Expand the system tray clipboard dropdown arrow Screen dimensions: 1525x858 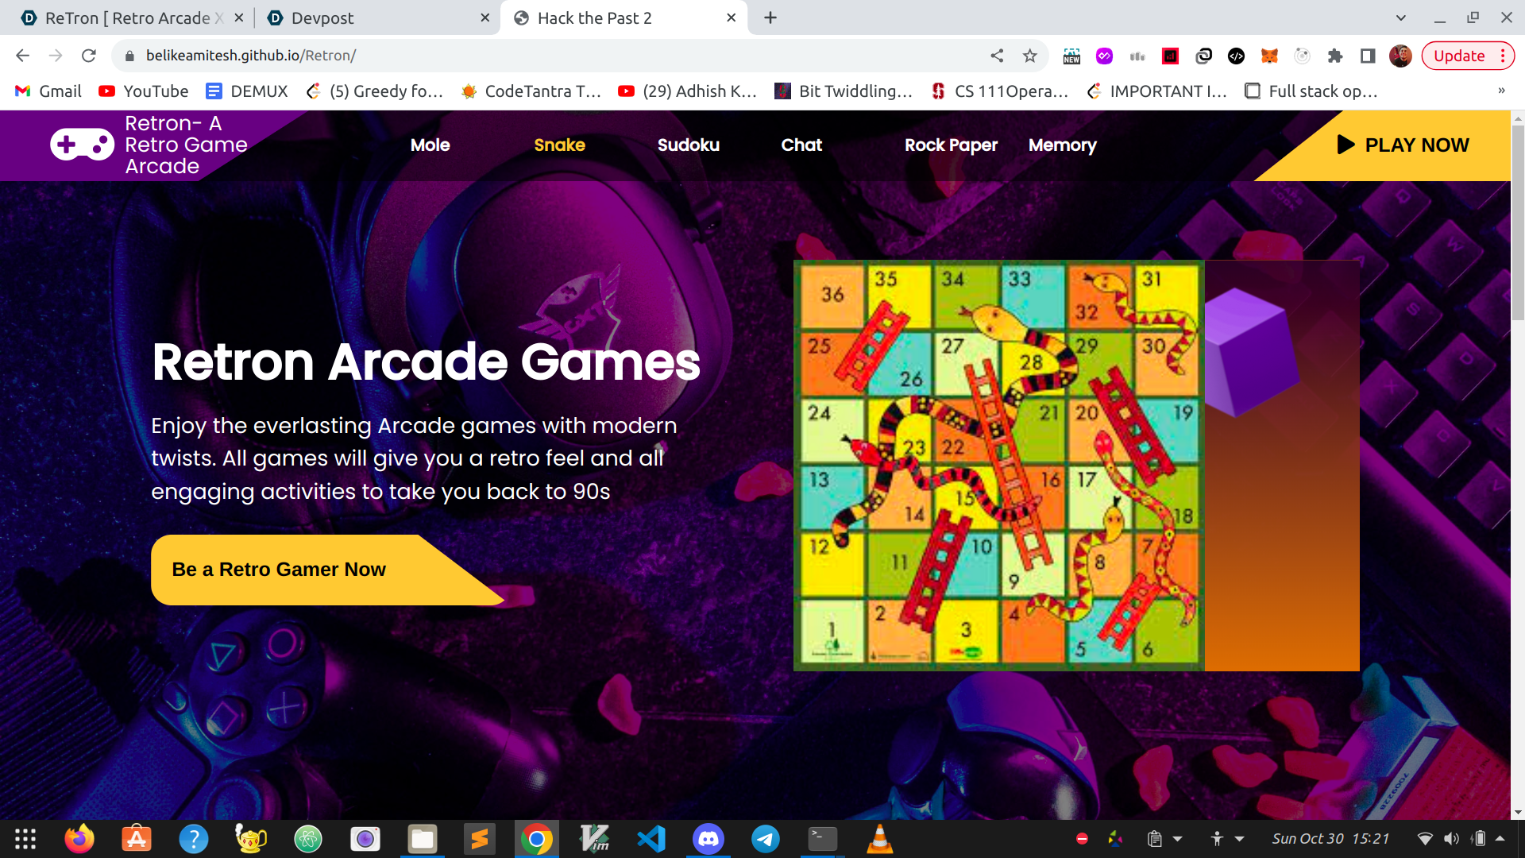1177,839
